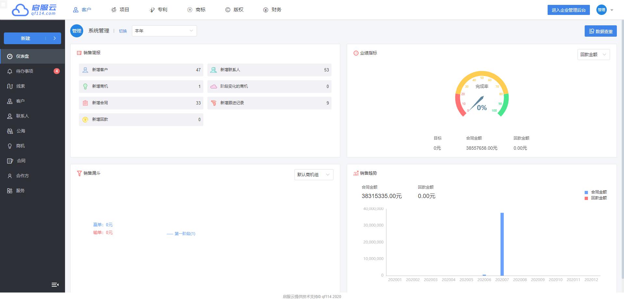
Task: Open the 商标 top navigation tab
Action: pos(196,10)
